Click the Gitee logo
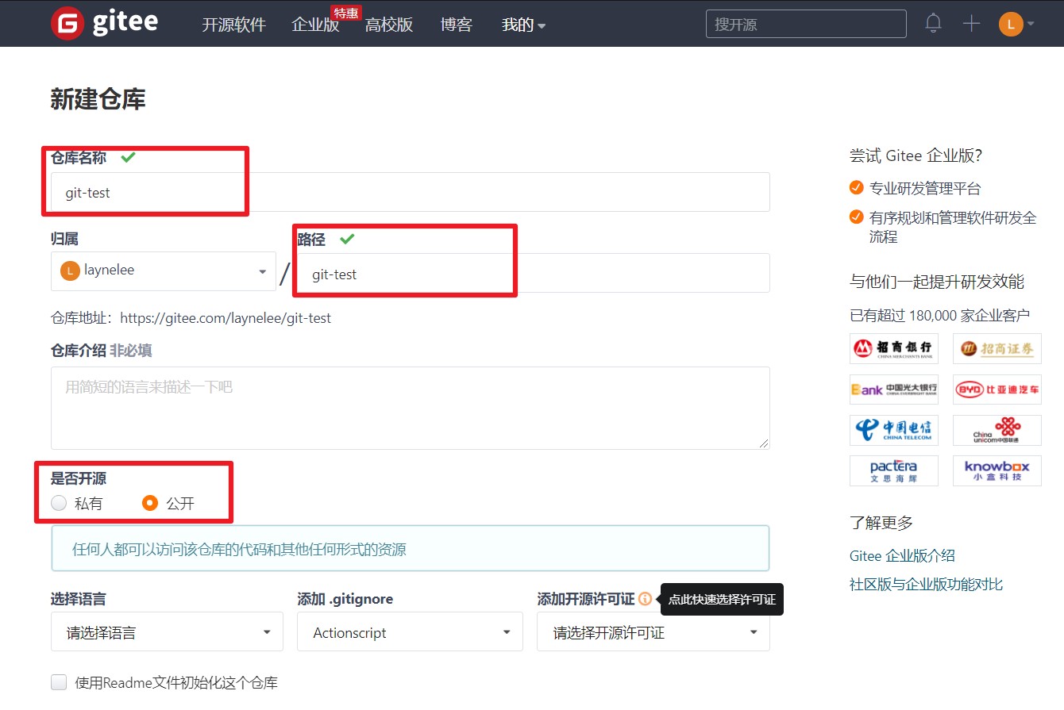This screenshot has width=1064, height=710. [x=104, y=23]
